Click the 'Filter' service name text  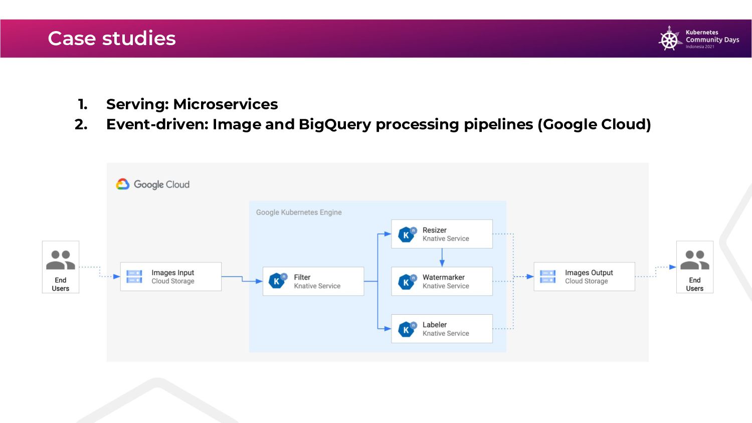point(302,277)
